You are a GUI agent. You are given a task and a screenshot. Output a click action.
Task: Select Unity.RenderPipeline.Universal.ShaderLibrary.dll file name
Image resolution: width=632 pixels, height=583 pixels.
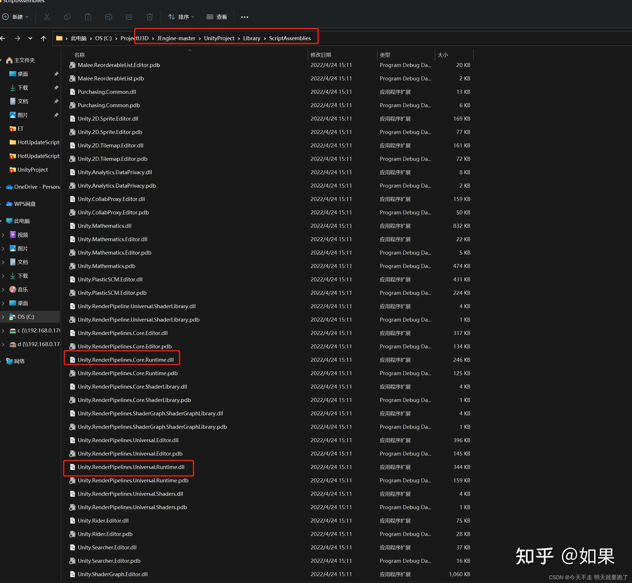[137, 306]
